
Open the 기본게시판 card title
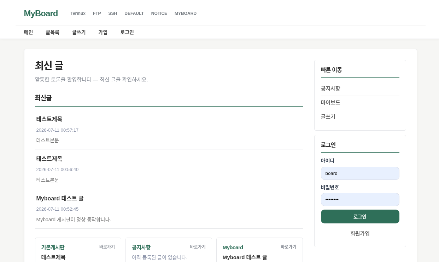point(53,247)
